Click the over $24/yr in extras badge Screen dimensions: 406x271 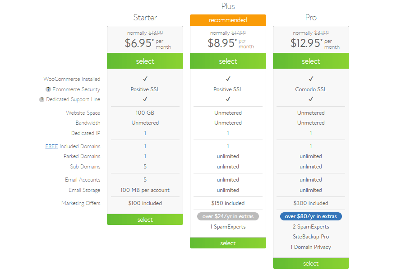[228, 216]
